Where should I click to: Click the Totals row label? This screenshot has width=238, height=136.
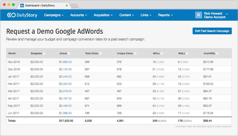[x=12, y=121]
